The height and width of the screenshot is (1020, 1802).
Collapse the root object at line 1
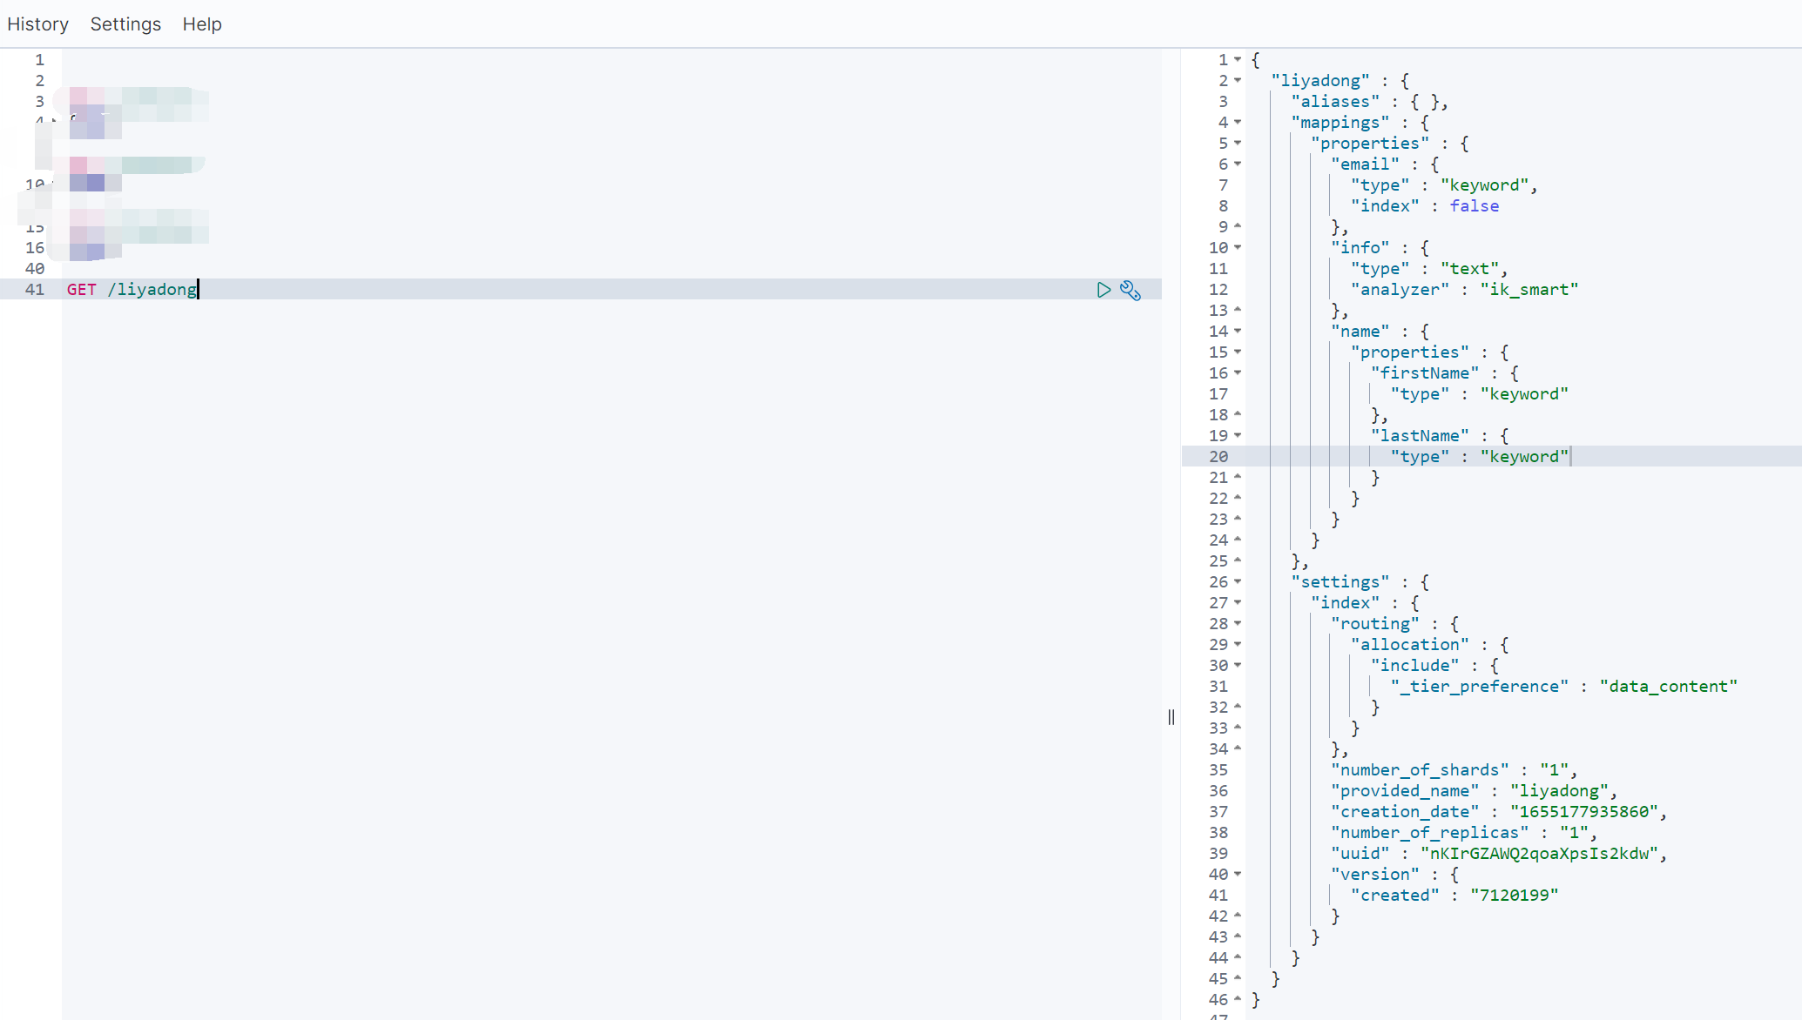1238,59
